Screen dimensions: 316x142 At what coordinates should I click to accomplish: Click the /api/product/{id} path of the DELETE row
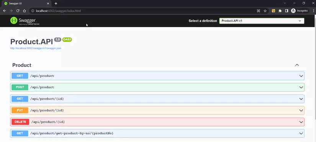click(x=48, y=122)
